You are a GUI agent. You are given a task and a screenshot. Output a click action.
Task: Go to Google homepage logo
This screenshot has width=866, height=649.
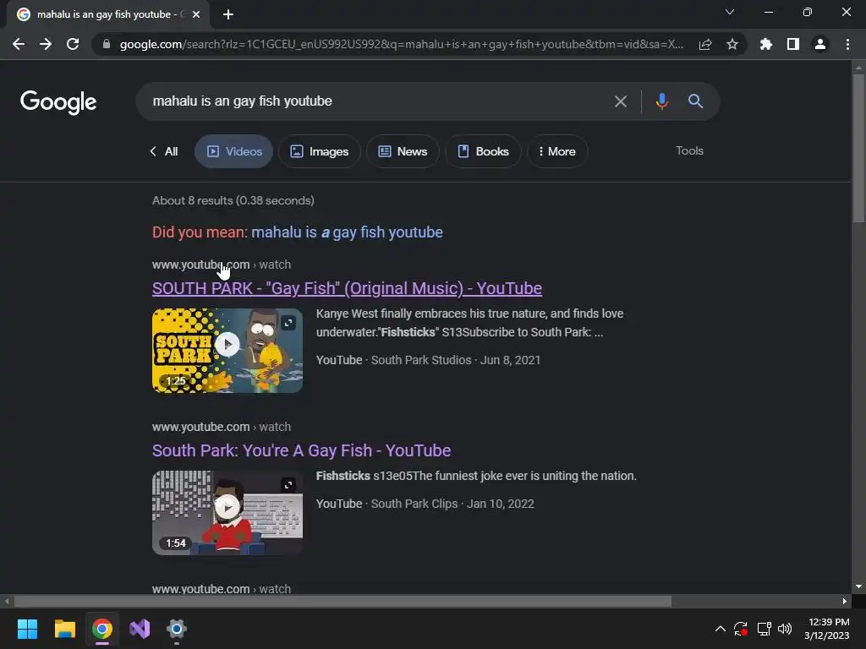click(x=58, y=102)
